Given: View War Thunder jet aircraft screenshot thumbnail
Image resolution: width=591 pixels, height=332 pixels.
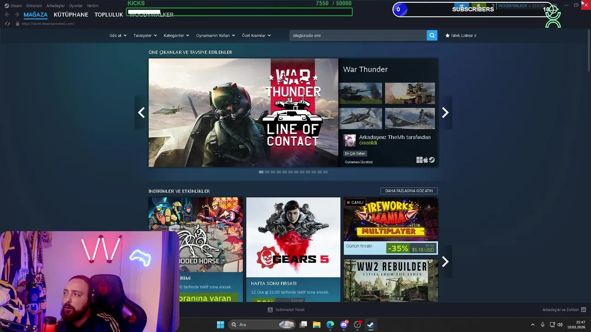Looking at the screenshot, I should pos(360,119).
